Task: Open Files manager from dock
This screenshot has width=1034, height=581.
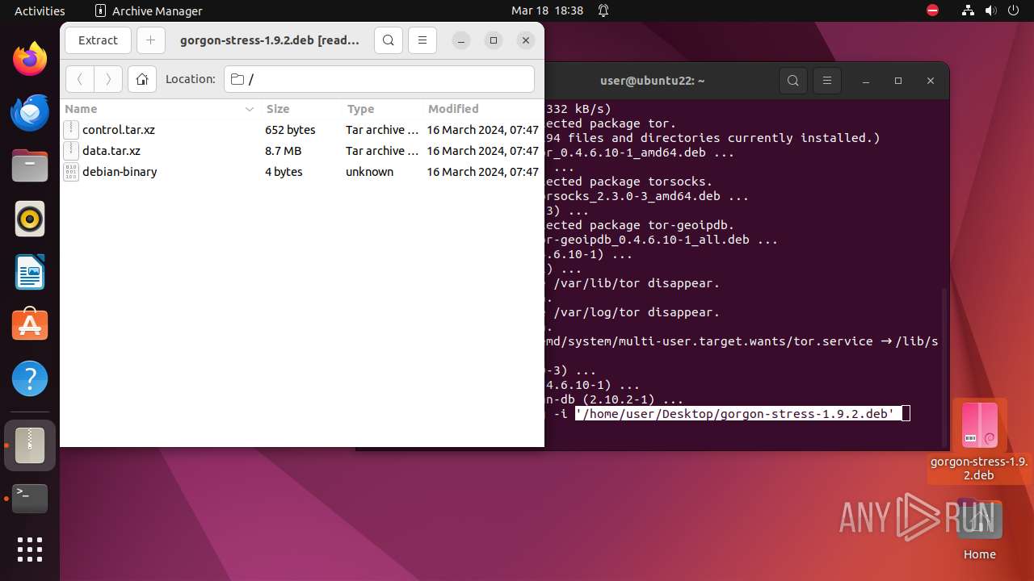Action: 30,166
